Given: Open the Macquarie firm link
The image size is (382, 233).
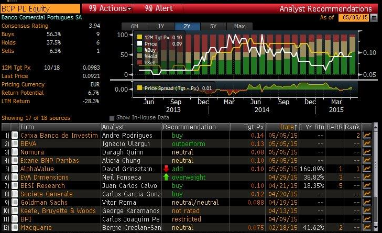Looking at the screenshot, I should [36, 228].
